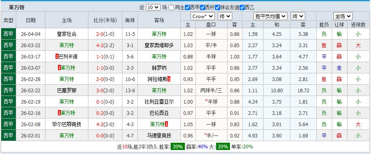
Task: Click odds value 10.80
Action: point(277,91)
